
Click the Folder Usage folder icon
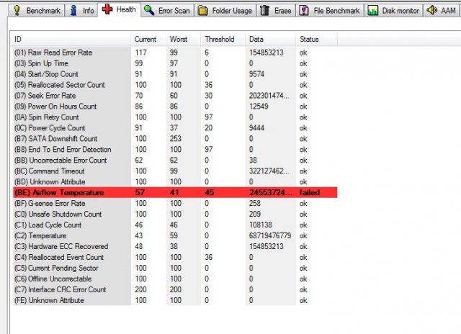coord(203,11)
